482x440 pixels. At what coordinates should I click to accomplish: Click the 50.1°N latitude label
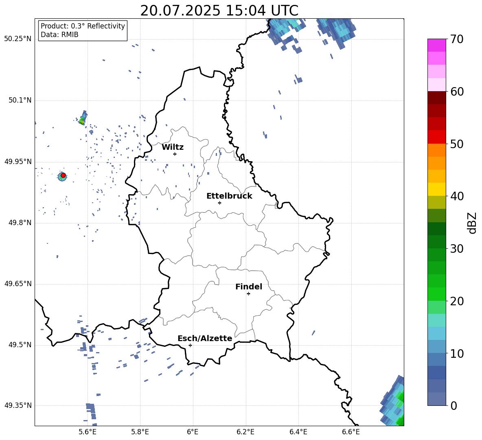click(20, 101)
